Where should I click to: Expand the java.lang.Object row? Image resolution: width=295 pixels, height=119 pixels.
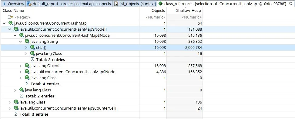21,66
